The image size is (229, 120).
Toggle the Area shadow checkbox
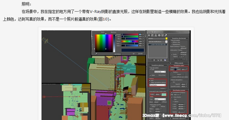coord(172,97)
